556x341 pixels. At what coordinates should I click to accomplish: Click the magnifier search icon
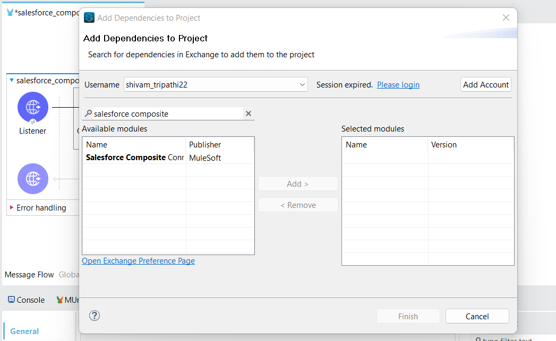pyautogui.click(x=88, y=113)
